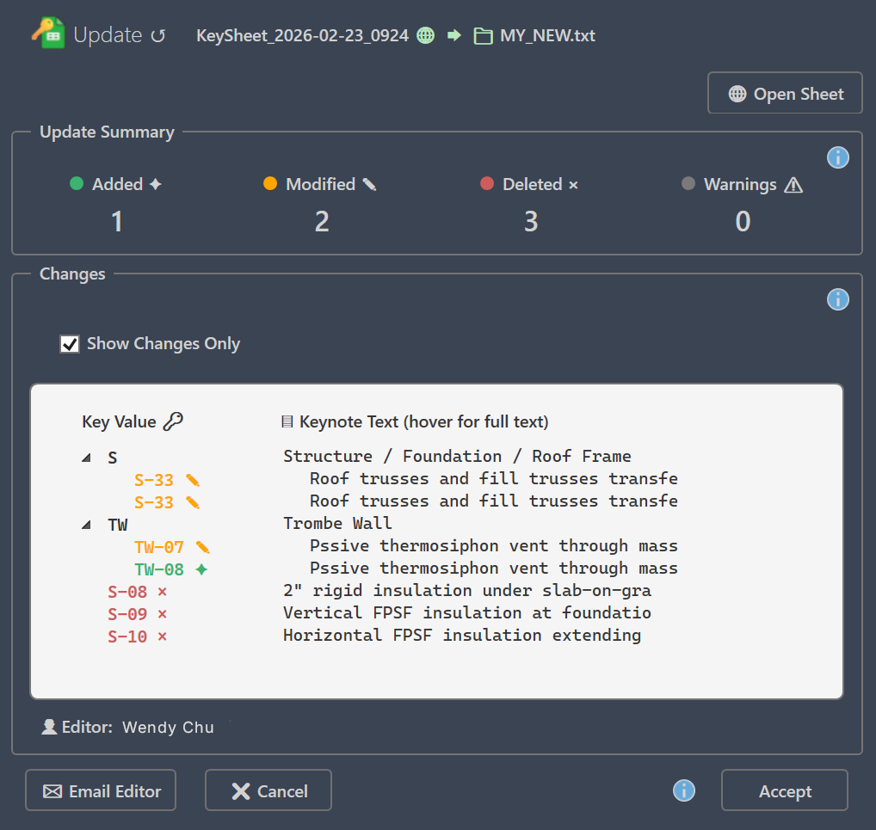Click the info icon in the Changes panel
The height and width of the screenshot is (830, 876).
click(x=837, y=299)
